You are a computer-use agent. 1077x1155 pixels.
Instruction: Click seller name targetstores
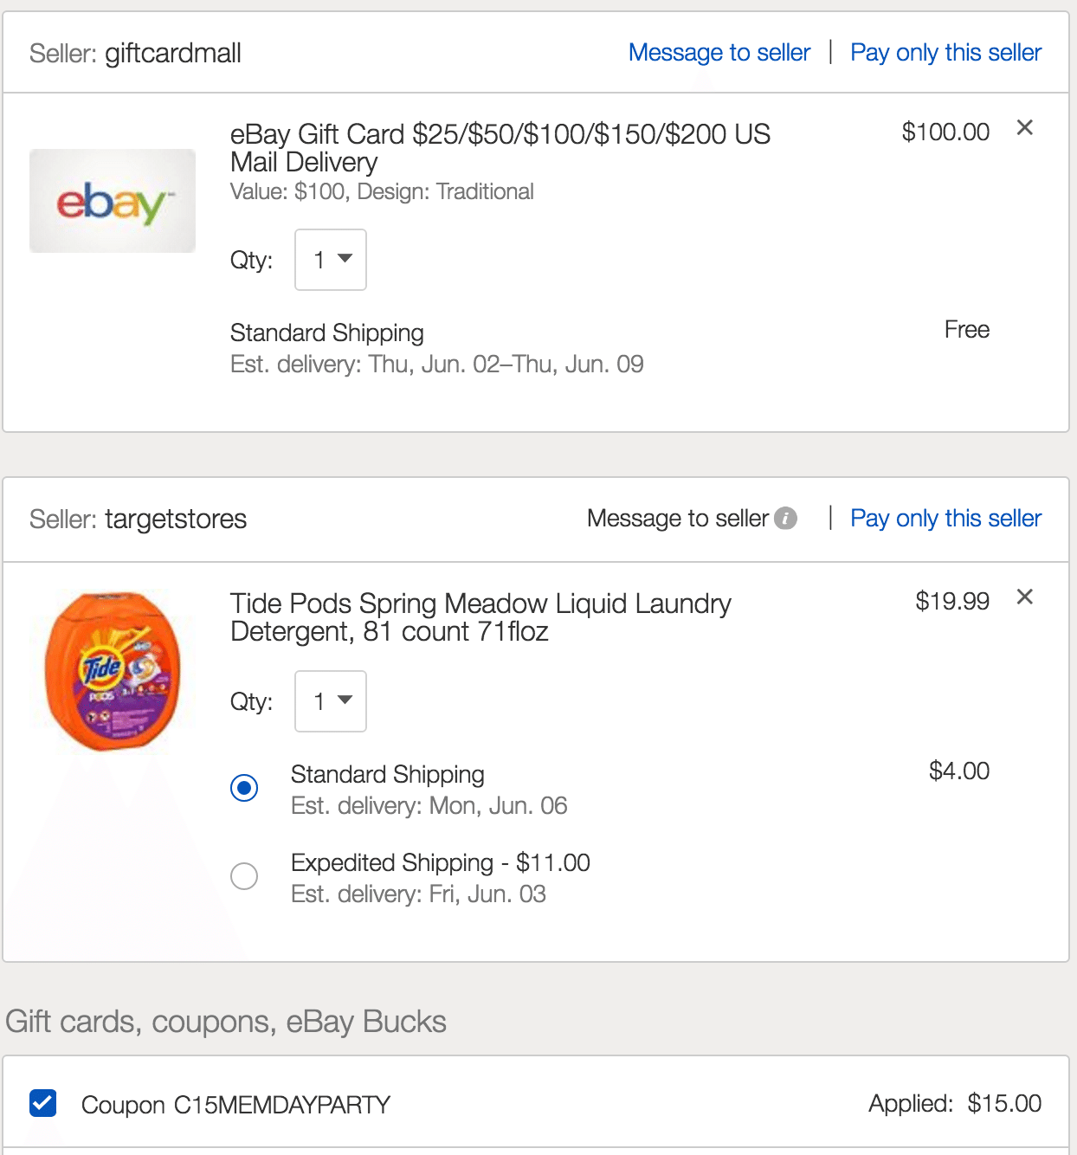[176, 519]
